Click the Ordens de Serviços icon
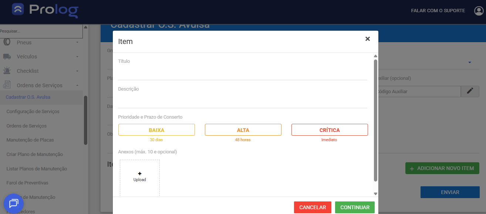Viewport: 486px width, 214px height. pos(7,85)
